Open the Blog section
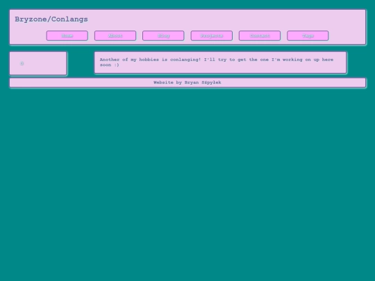 (x=163, y=35)
